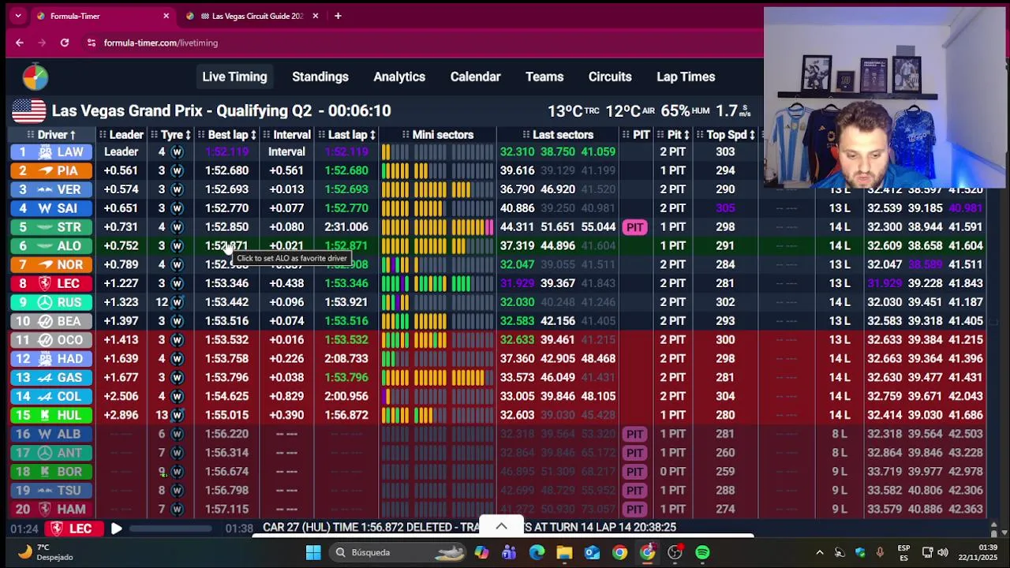Click STR last lap time 2:31.006
1010x568 pixels.
coord(347,227)
